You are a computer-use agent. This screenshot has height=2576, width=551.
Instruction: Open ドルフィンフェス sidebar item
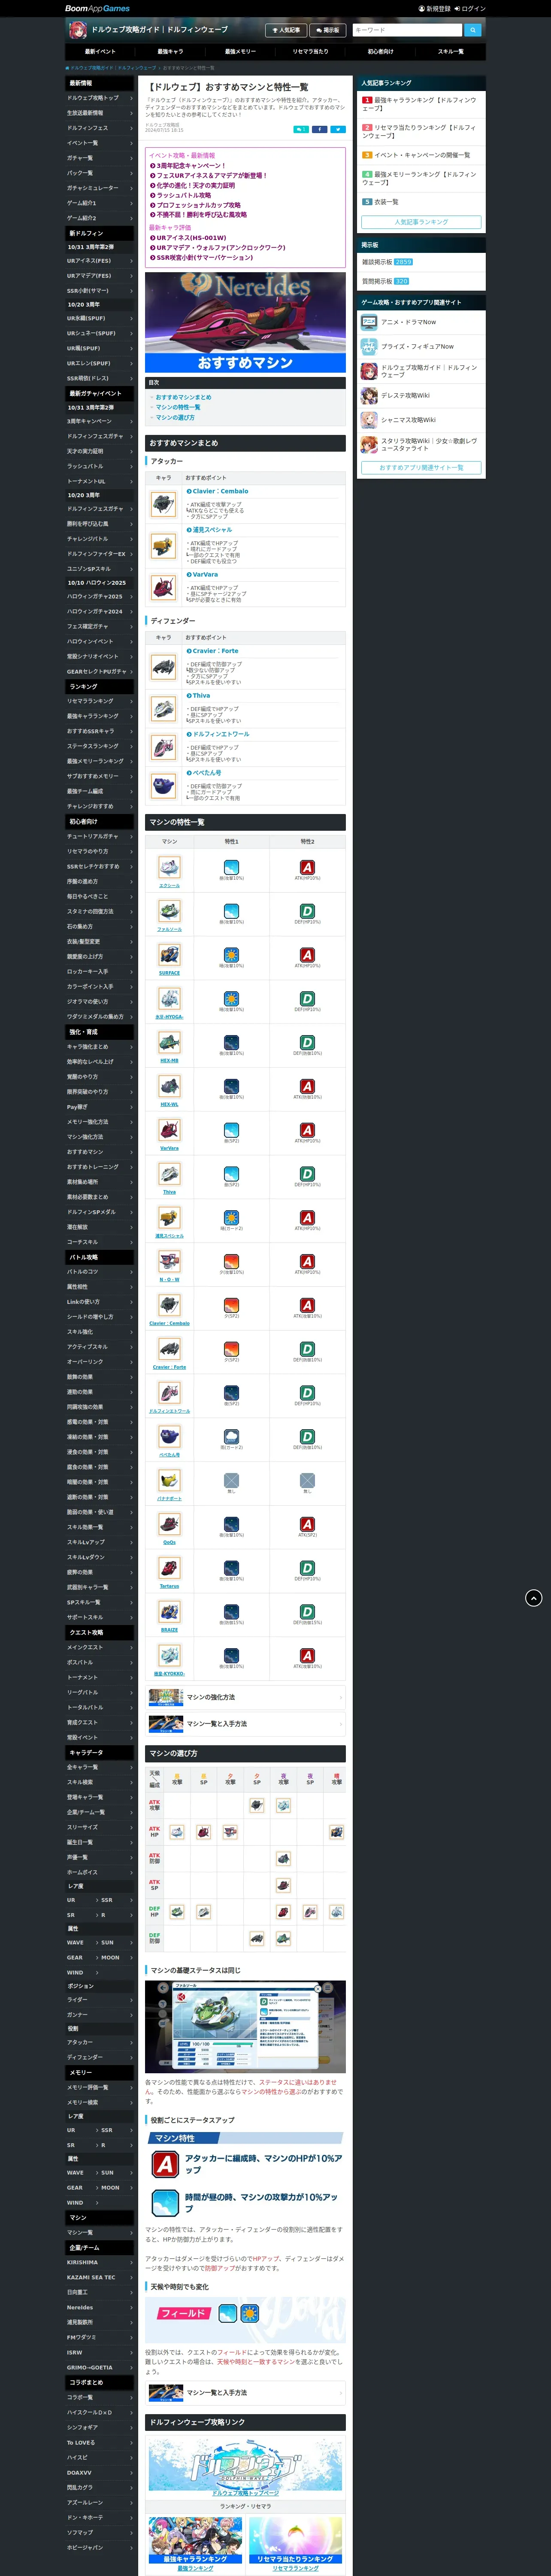[100, 128]
